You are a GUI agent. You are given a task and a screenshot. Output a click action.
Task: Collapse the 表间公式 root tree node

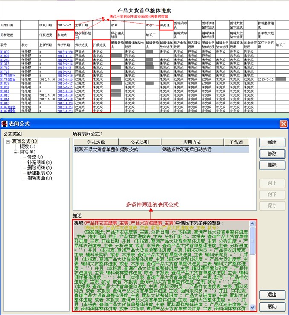point(8,141)
